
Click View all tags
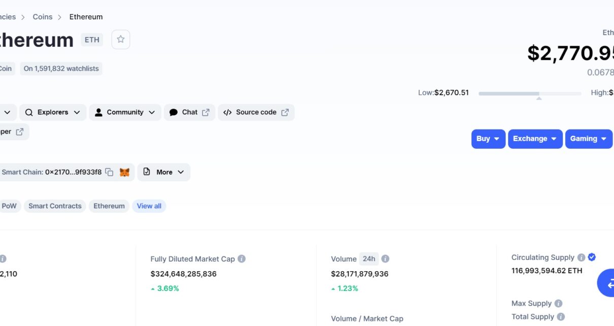point(149,206)
